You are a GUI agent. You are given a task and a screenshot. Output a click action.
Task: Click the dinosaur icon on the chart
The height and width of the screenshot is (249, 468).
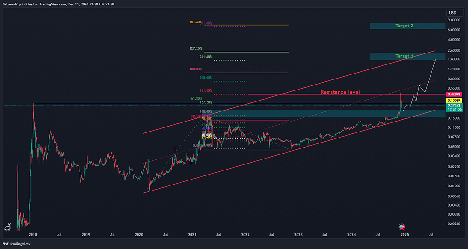pos(7,227)
